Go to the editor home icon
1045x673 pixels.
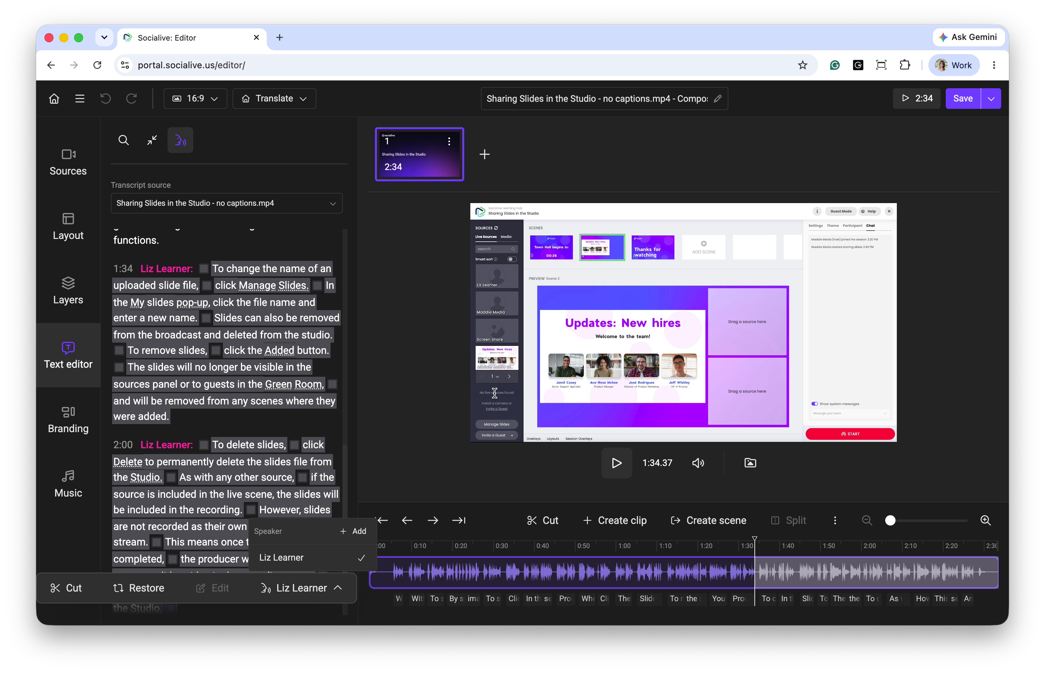point(54,99)
